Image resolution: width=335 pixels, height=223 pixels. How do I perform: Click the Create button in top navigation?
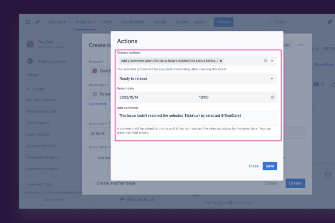click(x=224, y=22)
